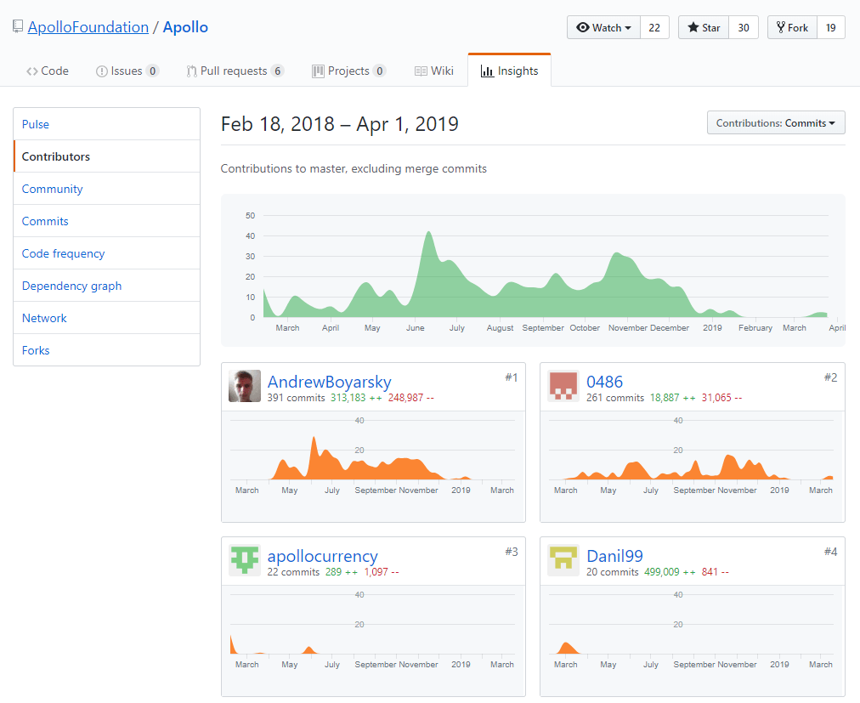Click the repository book icon beside ApolloFoundation

click(x=18, y=27)
